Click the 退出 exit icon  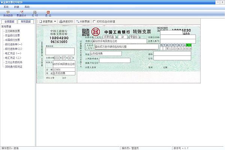point(48,13)
